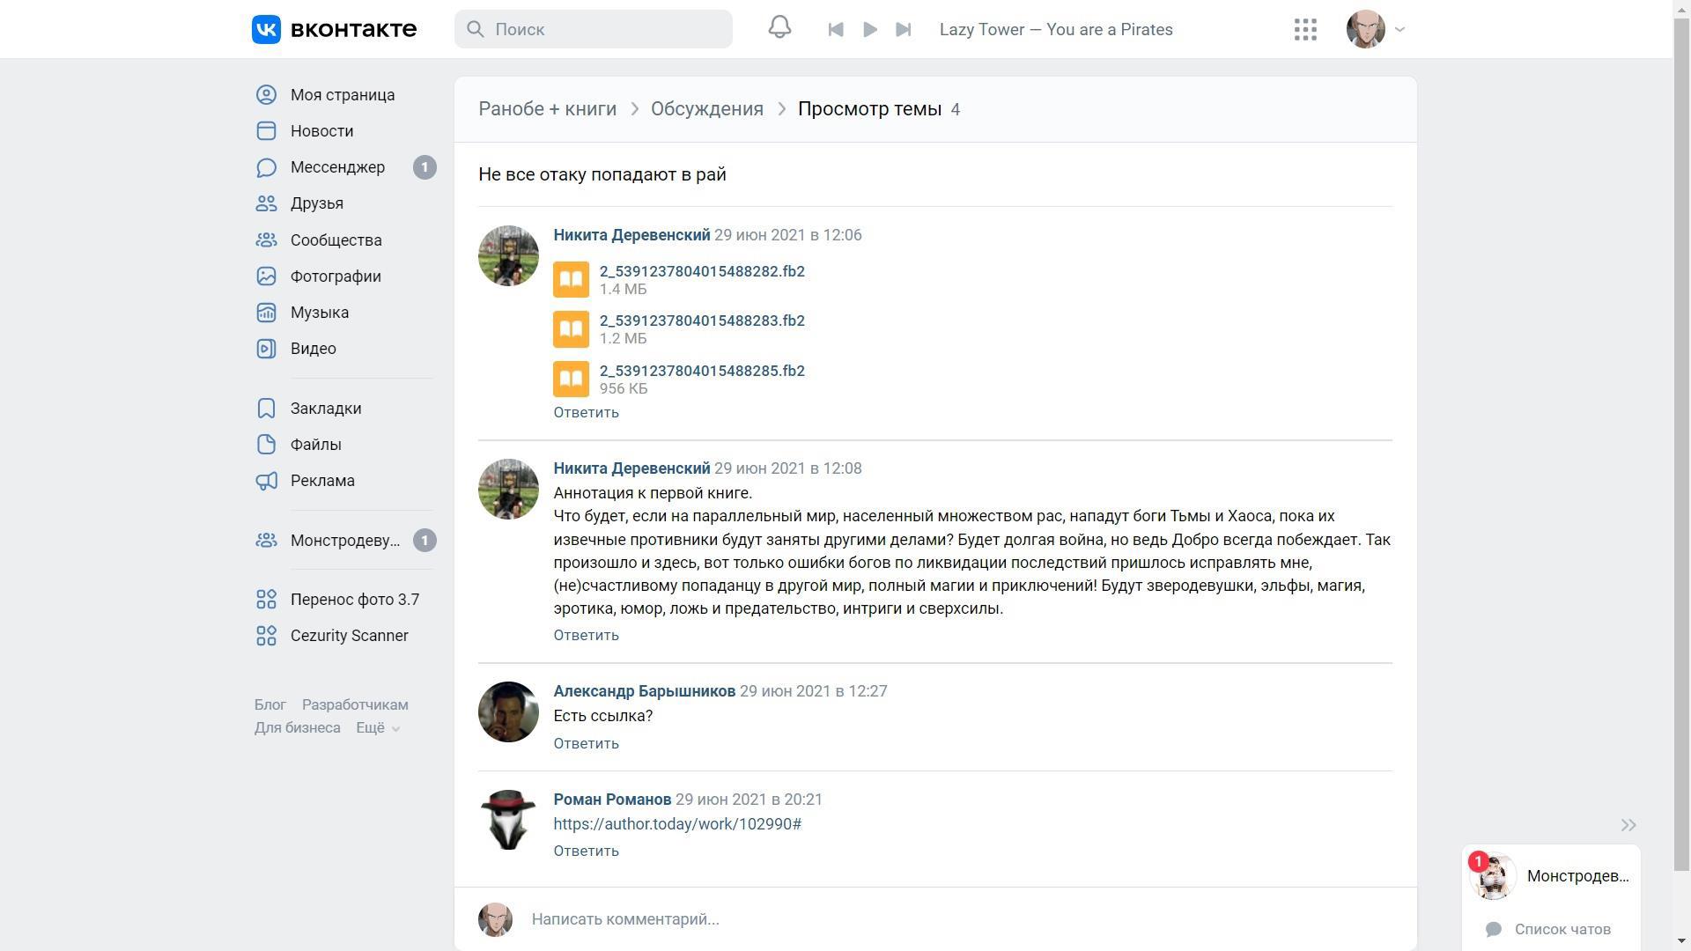
Task: Open the author.today/work/102990 link
Action: point(676,824)
